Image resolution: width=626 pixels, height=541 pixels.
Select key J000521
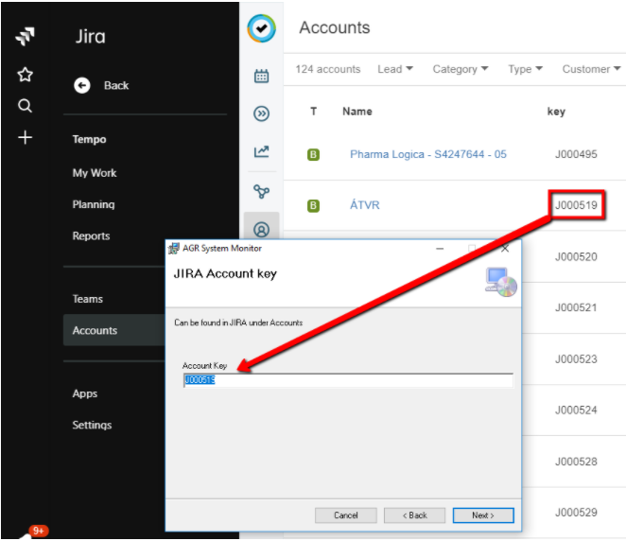tap(576, 307)
